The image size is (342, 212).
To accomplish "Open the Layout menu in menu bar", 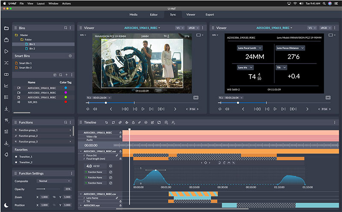I will pyautogui.click(x=41, y=3).
